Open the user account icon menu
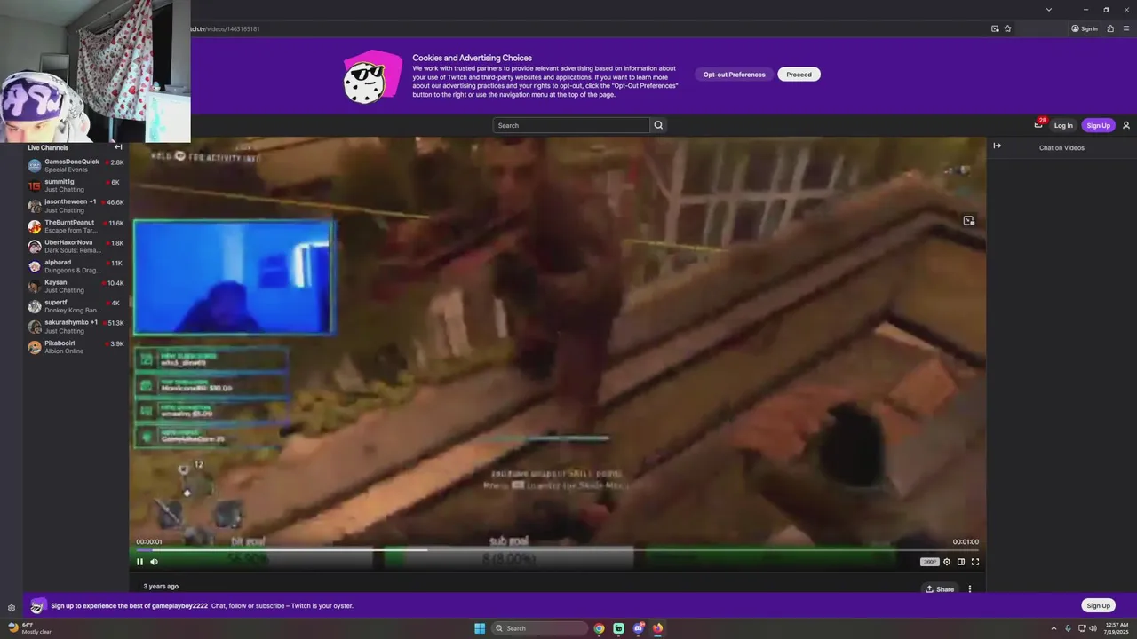Image resolution: width=1137 pixels, height=639 pixels. click(1126, 125)
